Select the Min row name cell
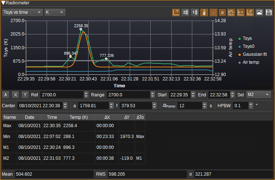275x180 pixels. (10, 137)
